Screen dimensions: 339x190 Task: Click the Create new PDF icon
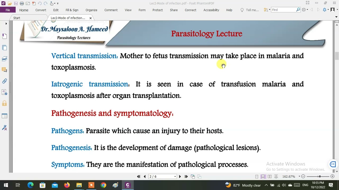pyautogui.click(x=34, y=3)
